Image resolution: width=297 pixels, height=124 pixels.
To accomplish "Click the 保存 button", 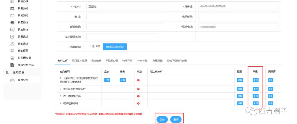I will [162, 119].
